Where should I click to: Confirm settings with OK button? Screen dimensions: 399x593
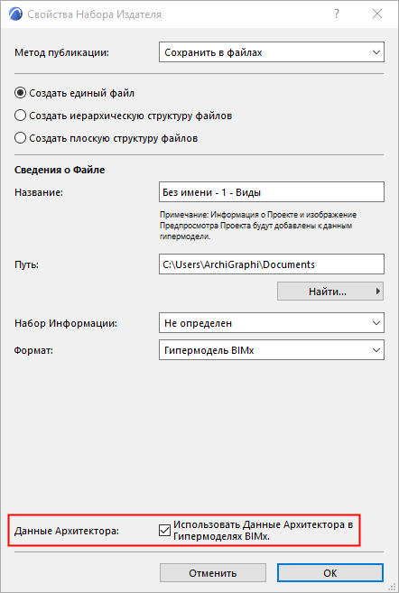coord(330,573)
